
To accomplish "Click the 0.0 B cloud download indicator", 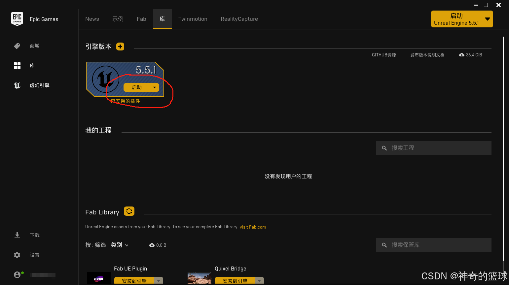I will pos(158,245).
